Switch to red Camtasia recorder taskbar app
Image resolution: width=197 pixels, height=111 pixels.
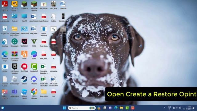point(133,108)
